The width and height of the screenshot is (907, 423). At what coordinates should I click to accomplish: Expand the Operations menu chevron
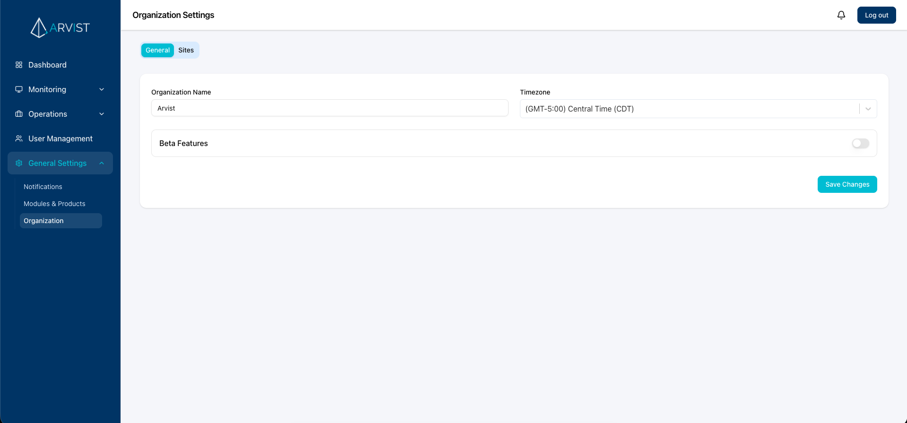102,114
